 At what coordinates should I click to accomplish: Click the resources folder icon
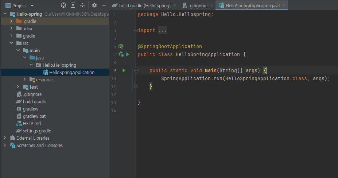32,80
